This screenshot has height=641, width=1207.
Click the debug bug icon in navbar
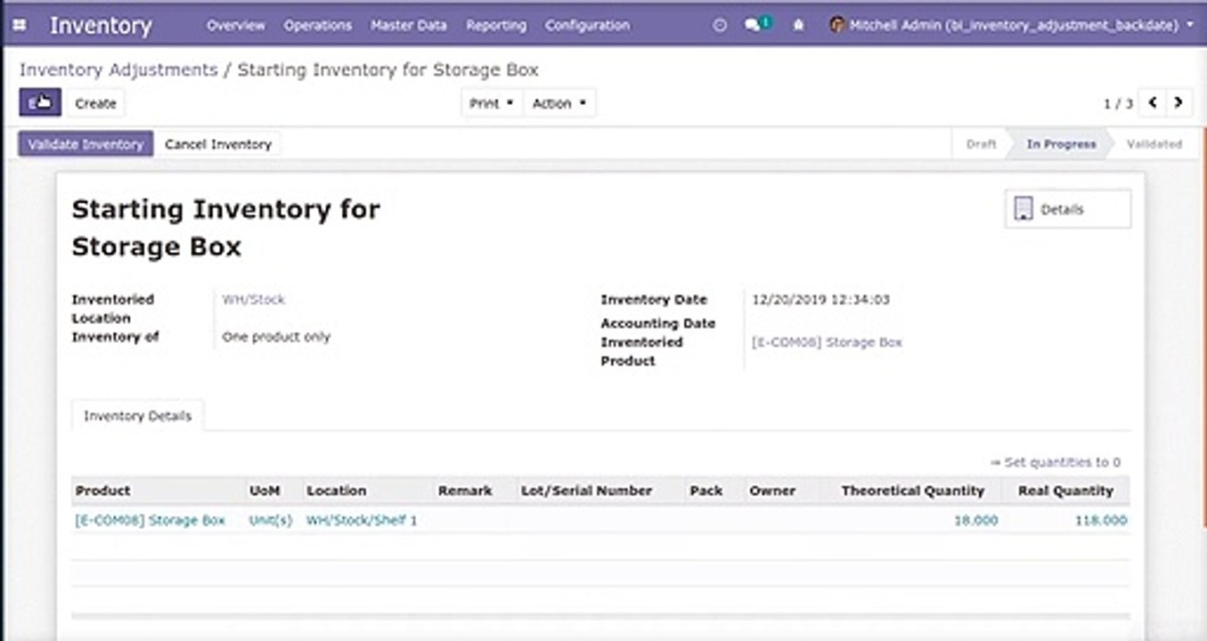798,26
